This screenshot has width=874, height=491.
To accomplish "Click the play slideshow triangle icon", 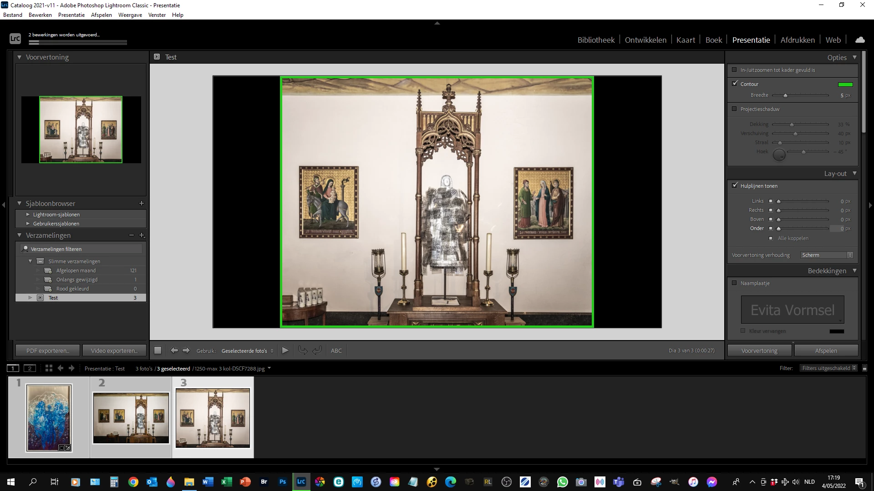I will coord(285,351).
